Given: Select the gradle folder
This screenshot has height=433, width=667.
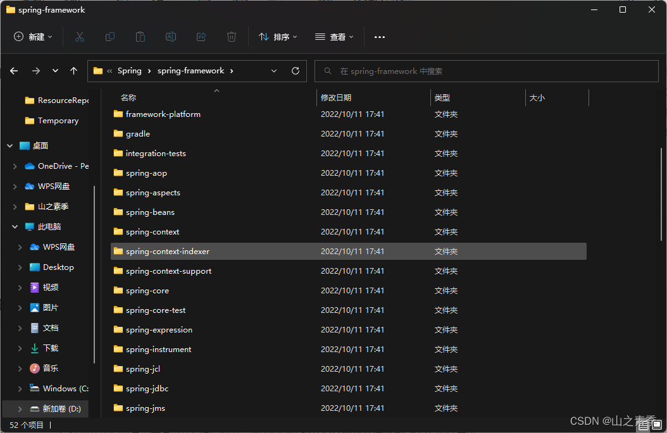Looking at the screenshot, I should coord(349,134).
